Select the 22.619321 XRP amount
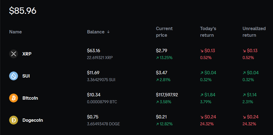273x135 pixels. click(x=100, y=58)
